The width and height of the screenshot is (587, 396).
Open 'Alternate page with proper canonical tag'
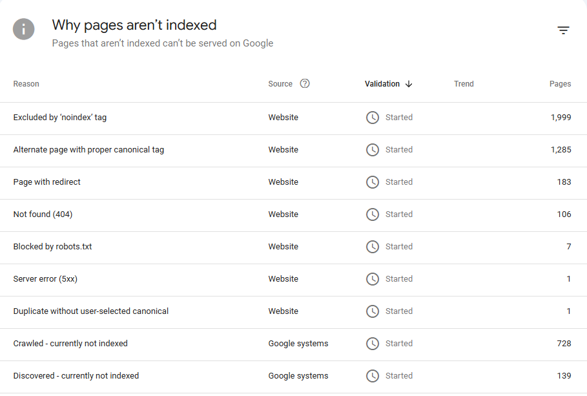88,150
